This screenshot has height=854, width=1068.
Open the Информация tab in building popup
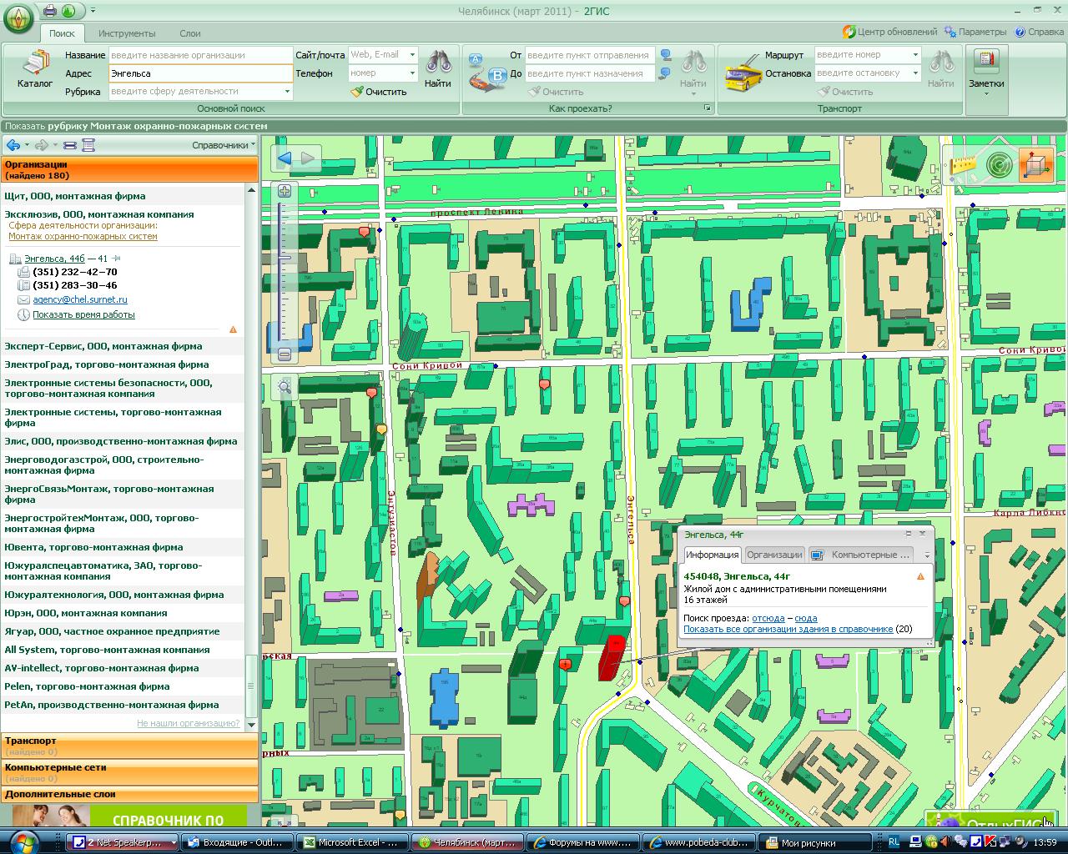pos(712,555)
